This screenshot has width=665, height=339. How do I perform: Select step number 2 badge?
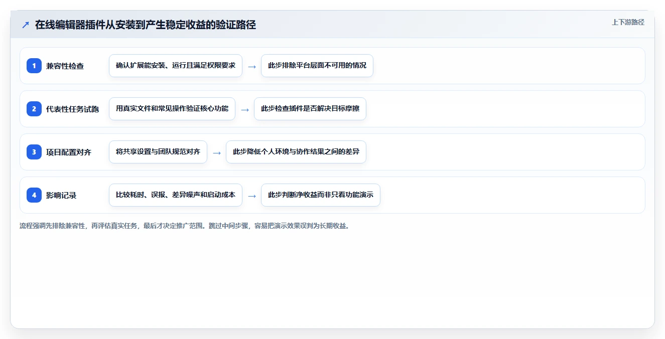(x=34, y=109)
